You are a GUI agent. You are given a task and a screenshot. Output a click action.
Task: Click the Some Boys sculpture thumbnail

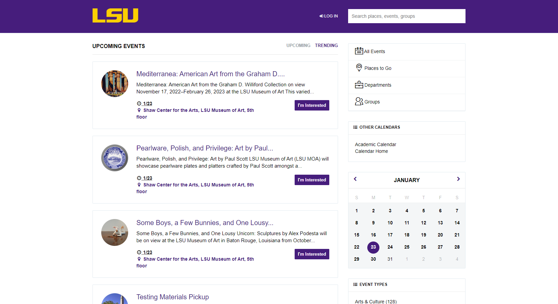coord(115,232)
